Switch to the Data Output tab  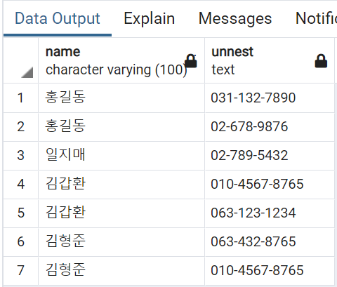(x=58, y=18)
